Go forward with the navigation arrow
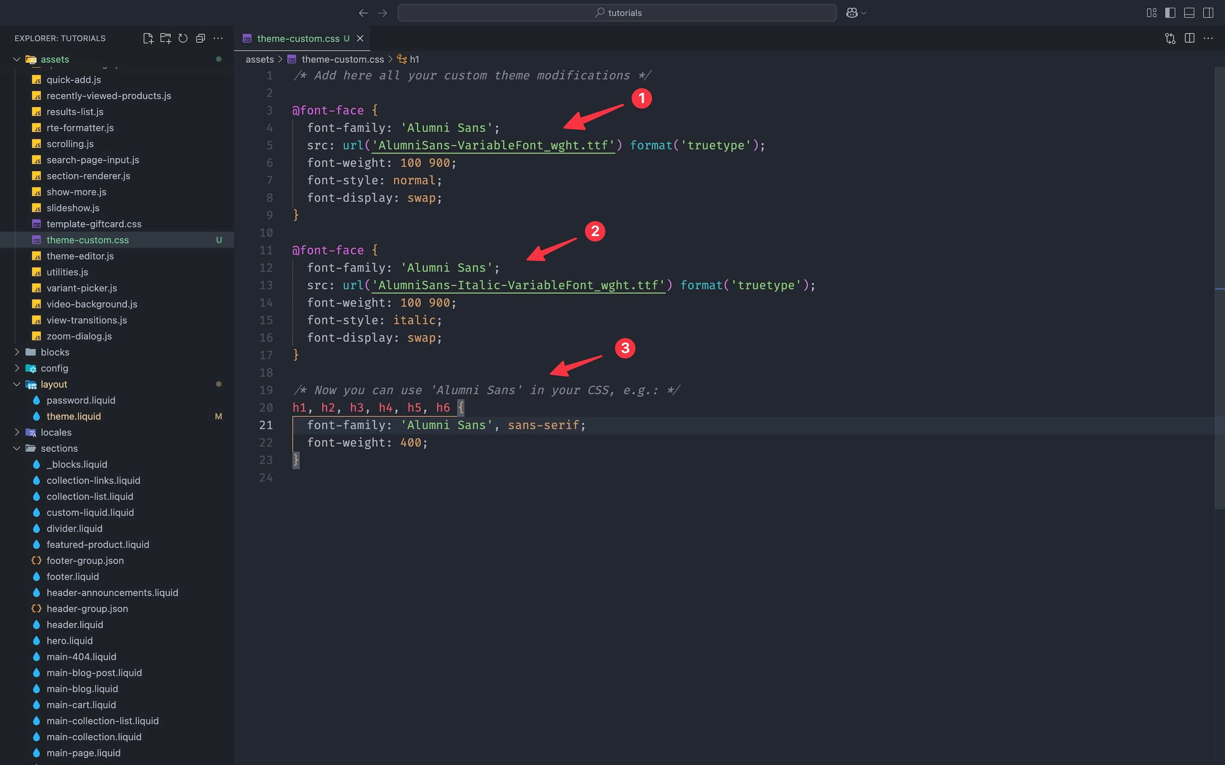The image size is (1225, 765). (x=383, y=13)
